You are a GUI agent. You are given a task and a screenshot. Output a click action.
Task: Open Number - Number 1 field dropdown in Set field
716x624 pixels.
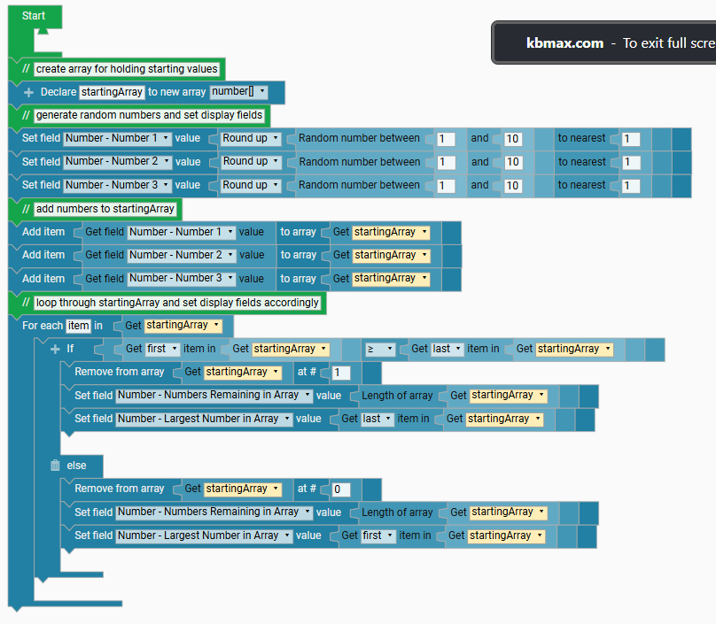[118, 138]
